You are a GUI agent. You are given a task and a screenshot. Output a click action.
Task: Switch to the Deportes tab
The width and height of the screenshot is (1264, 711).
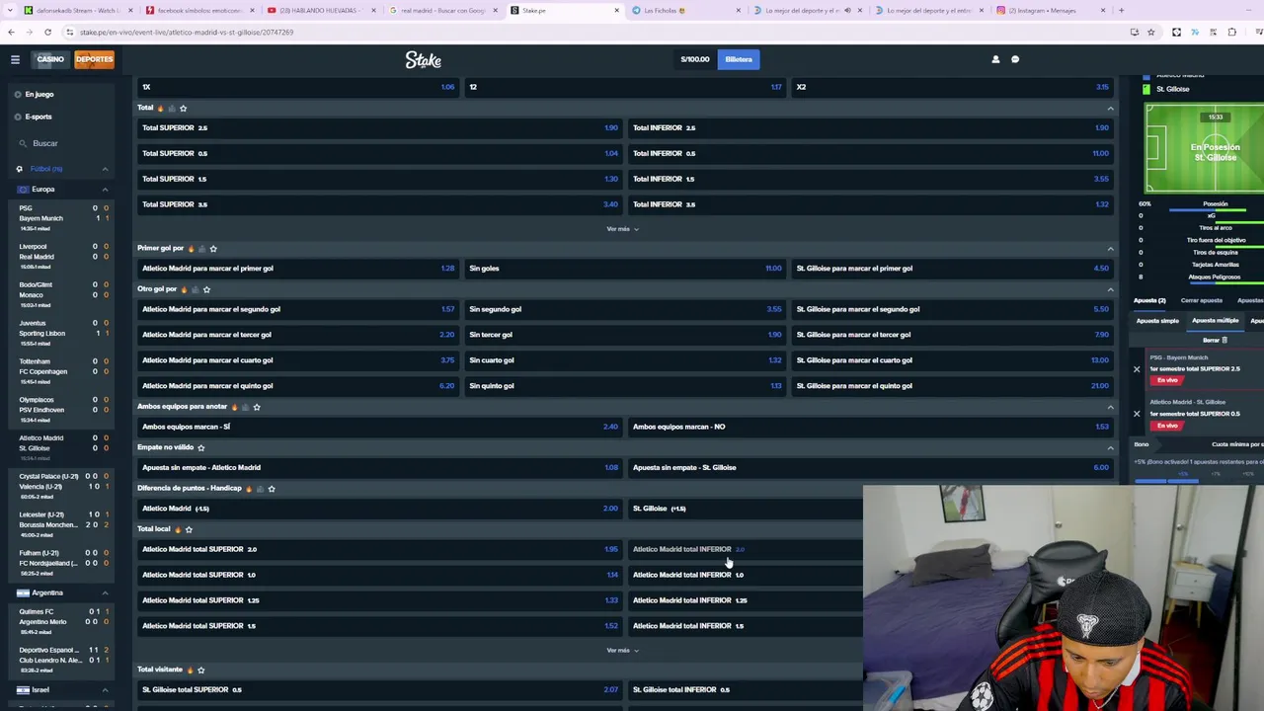(x=95, y=59)
